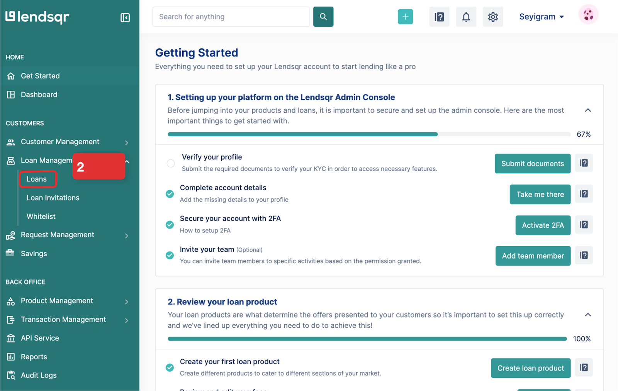Click Activate 2FA button

click(x=543, y=225)
